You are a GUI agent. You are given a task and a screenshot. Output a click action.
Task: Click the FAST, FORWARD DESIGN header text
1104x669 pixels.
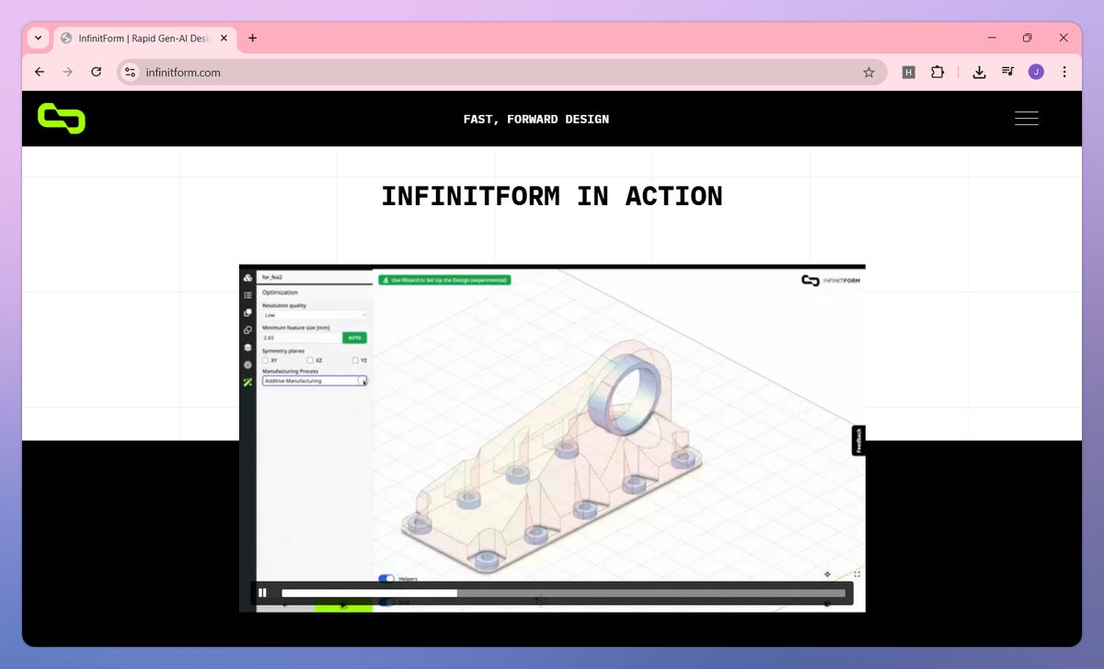(536, 119)
